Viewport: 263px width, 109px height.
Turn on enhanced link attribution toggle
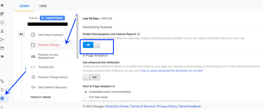pyautogui.click(x=92, y=77)
